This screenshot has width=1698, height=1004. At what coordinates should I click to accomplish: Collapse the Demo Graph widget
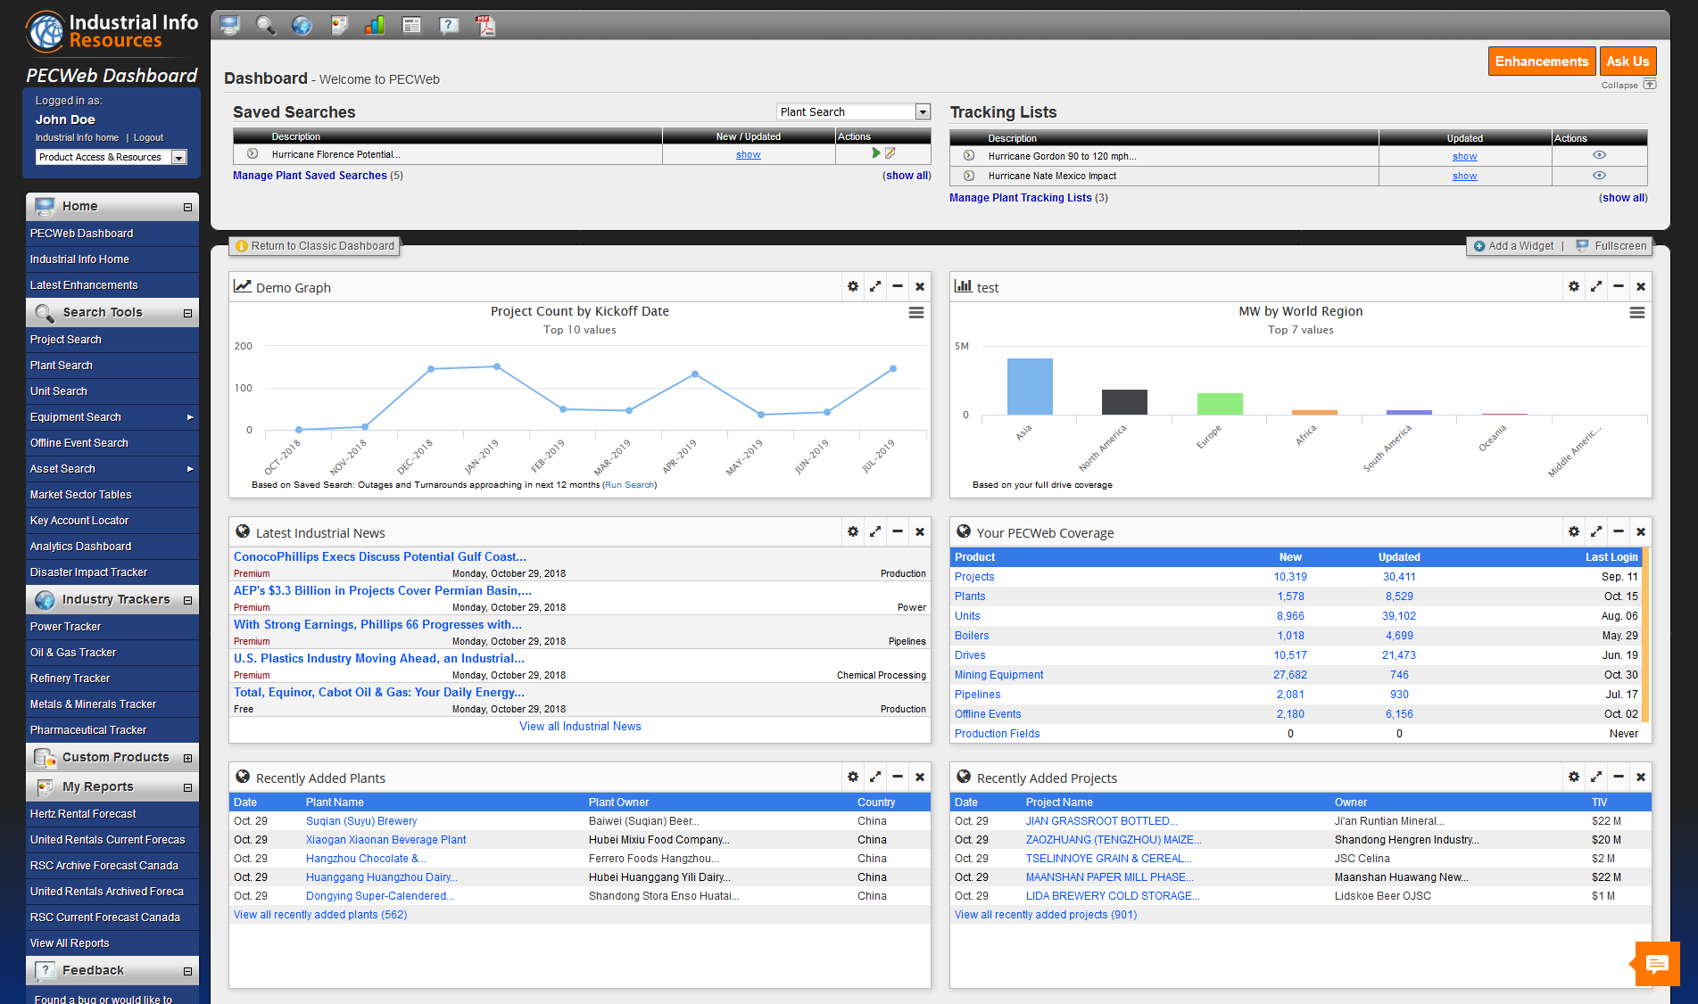[898, 286]
